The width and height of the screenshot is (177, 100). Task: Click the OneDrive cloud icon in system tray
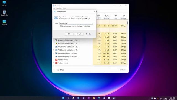coord(155,98)
